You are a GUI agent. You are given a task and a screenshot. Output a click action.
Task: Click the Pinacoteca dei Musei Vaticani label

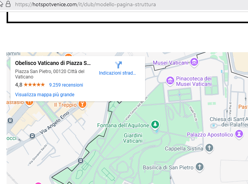[x=194, y=81]
